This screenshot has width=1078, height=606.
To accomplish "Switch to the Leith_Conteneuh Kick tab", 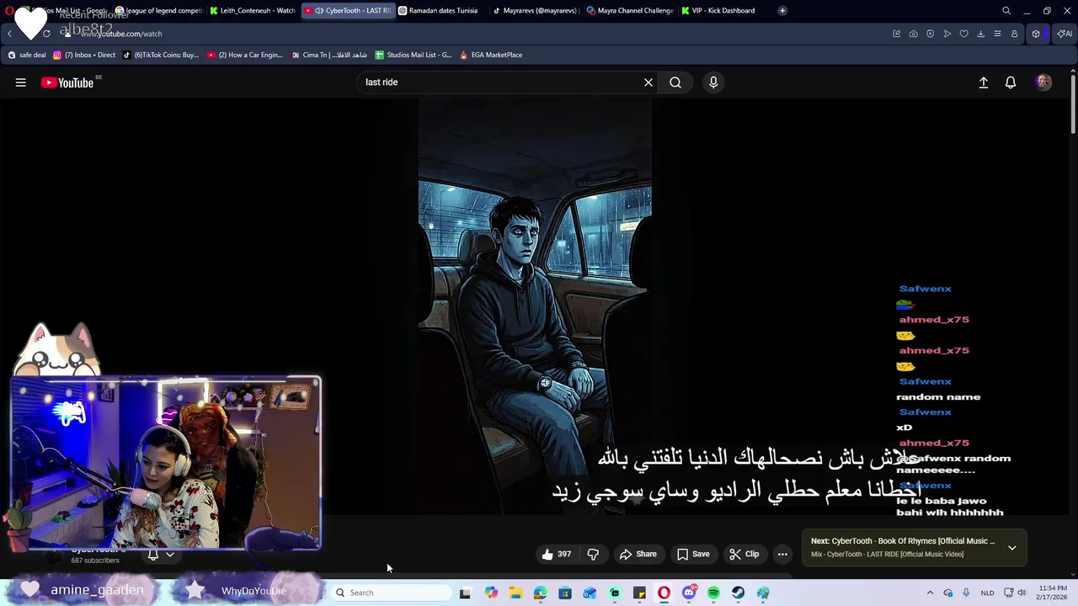I will tap(253, 10).
